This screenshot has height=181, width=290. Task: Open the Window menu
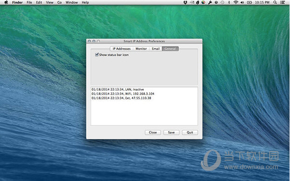71,2
